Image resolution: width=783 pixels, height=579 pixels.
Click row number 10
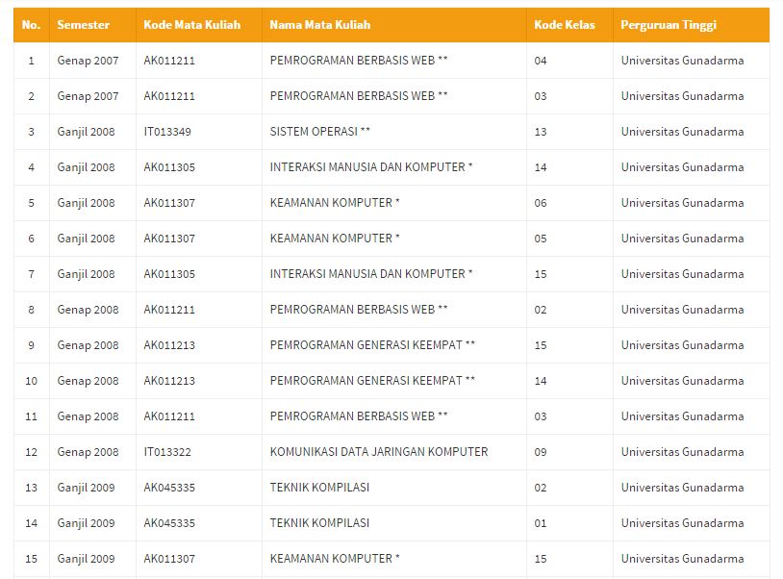click(31, 381)
